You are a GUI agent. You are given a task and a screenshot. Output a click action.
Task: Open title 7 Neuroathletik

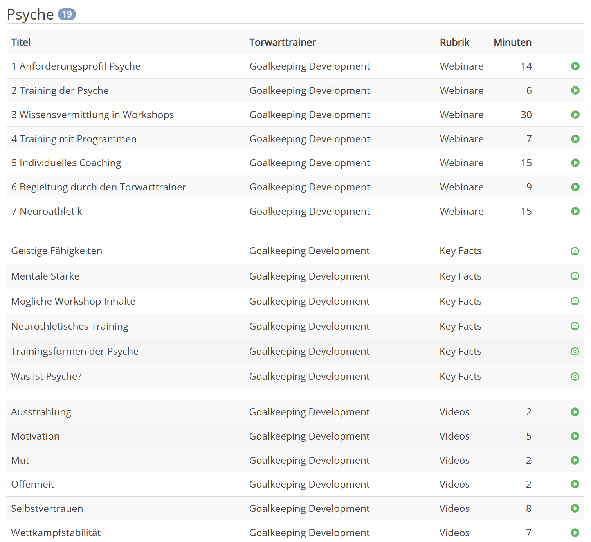(x=47, y=211)
